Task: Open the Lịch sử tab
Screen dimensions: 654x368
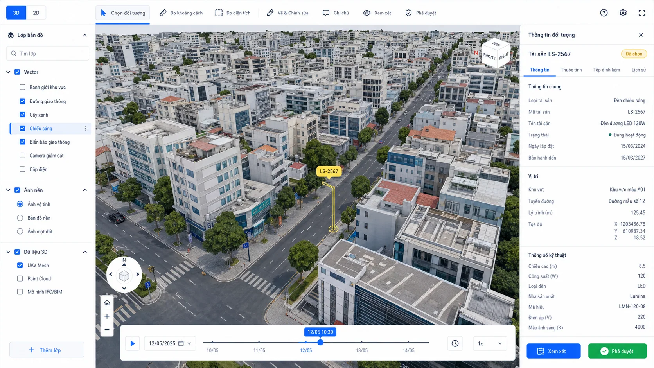Action: click(x=639, y=70)
